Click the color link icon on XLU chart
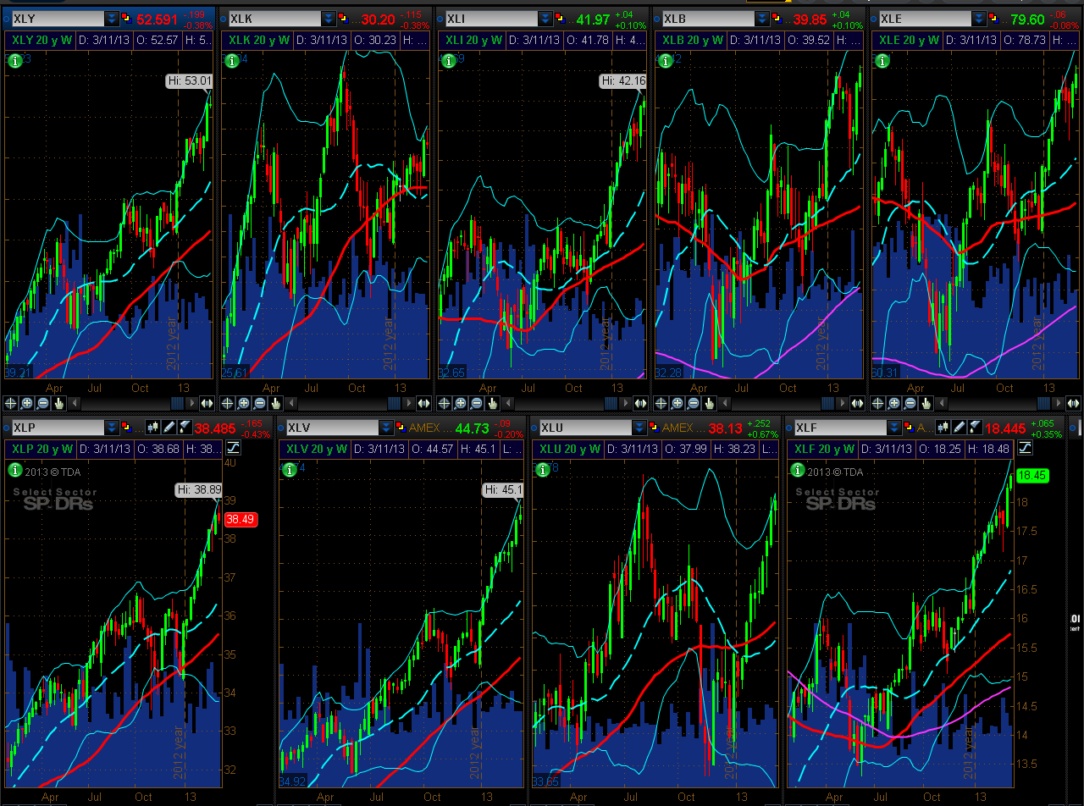 click(x=655, y=427)
